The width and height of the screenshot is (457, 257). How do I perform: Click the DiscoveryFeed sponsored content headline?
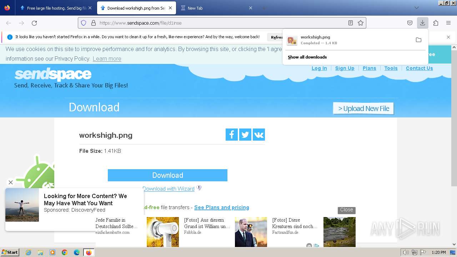click(x=85, y=200)
